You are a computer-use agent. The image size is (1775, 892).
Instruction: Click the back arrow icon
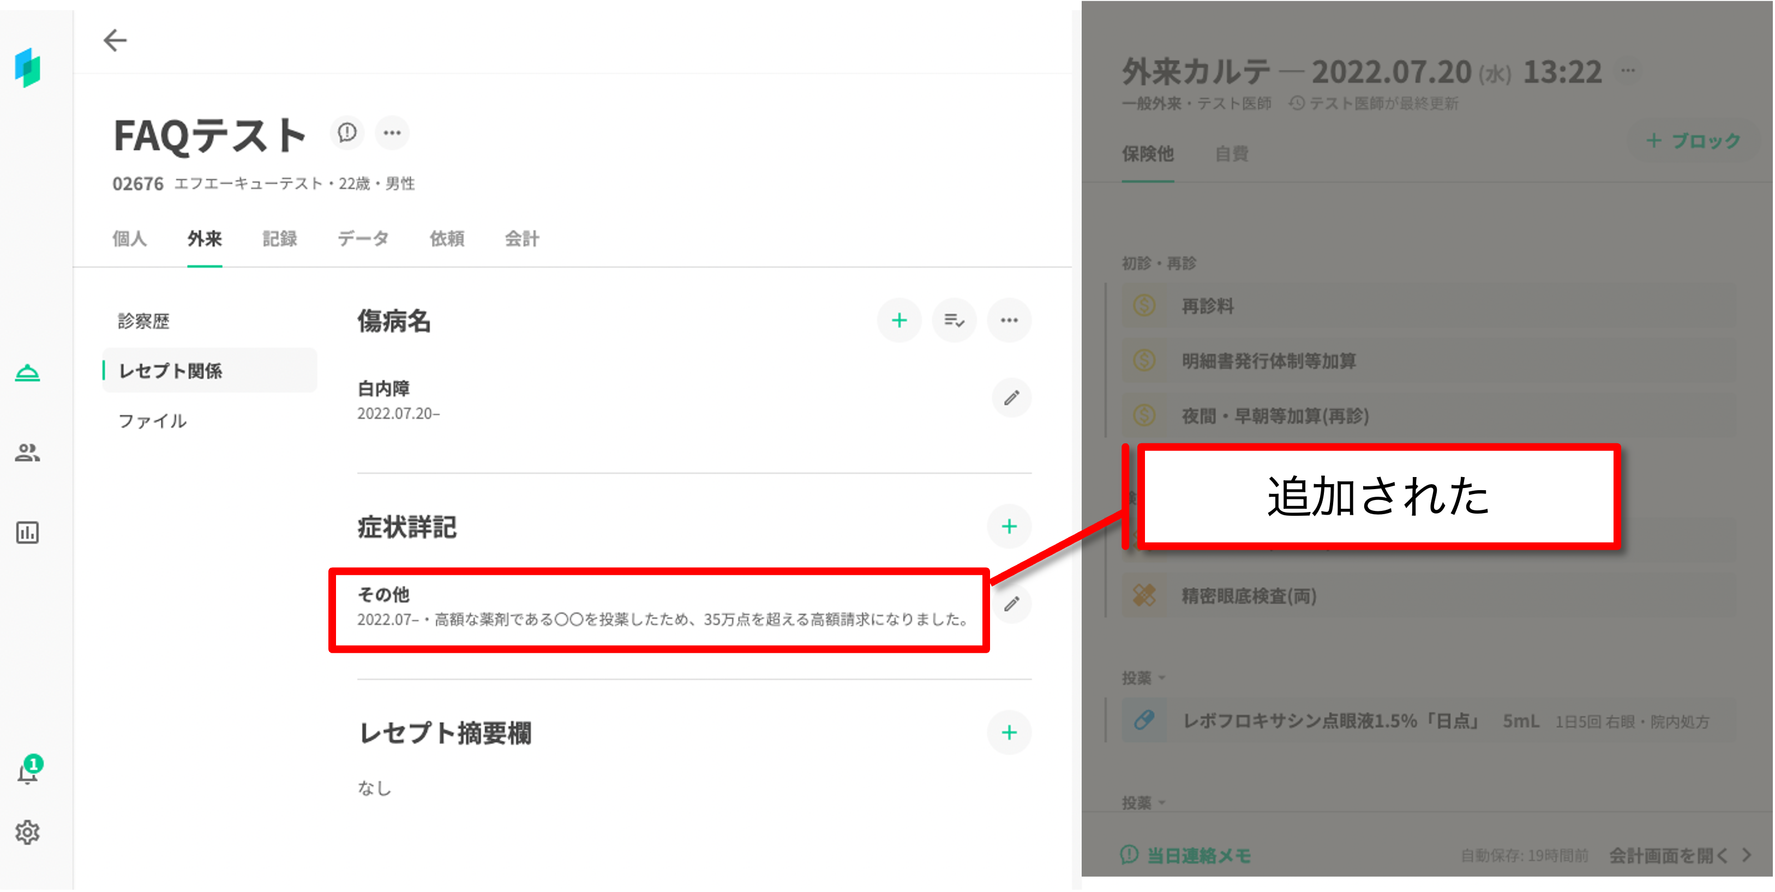tap(115, 41)
